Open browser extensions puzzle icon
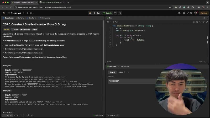This screenshot has width=210, height=118. [x=193, y=7]
